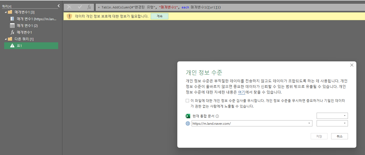Click the 계속 button in the yellow bar

point(159,16)
